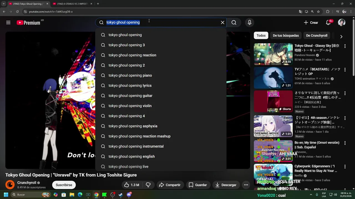
Task: Dislike the video with thumbs down
Action: 148,185
